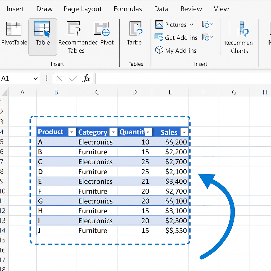Open My Add-ins

pos(176,51)
